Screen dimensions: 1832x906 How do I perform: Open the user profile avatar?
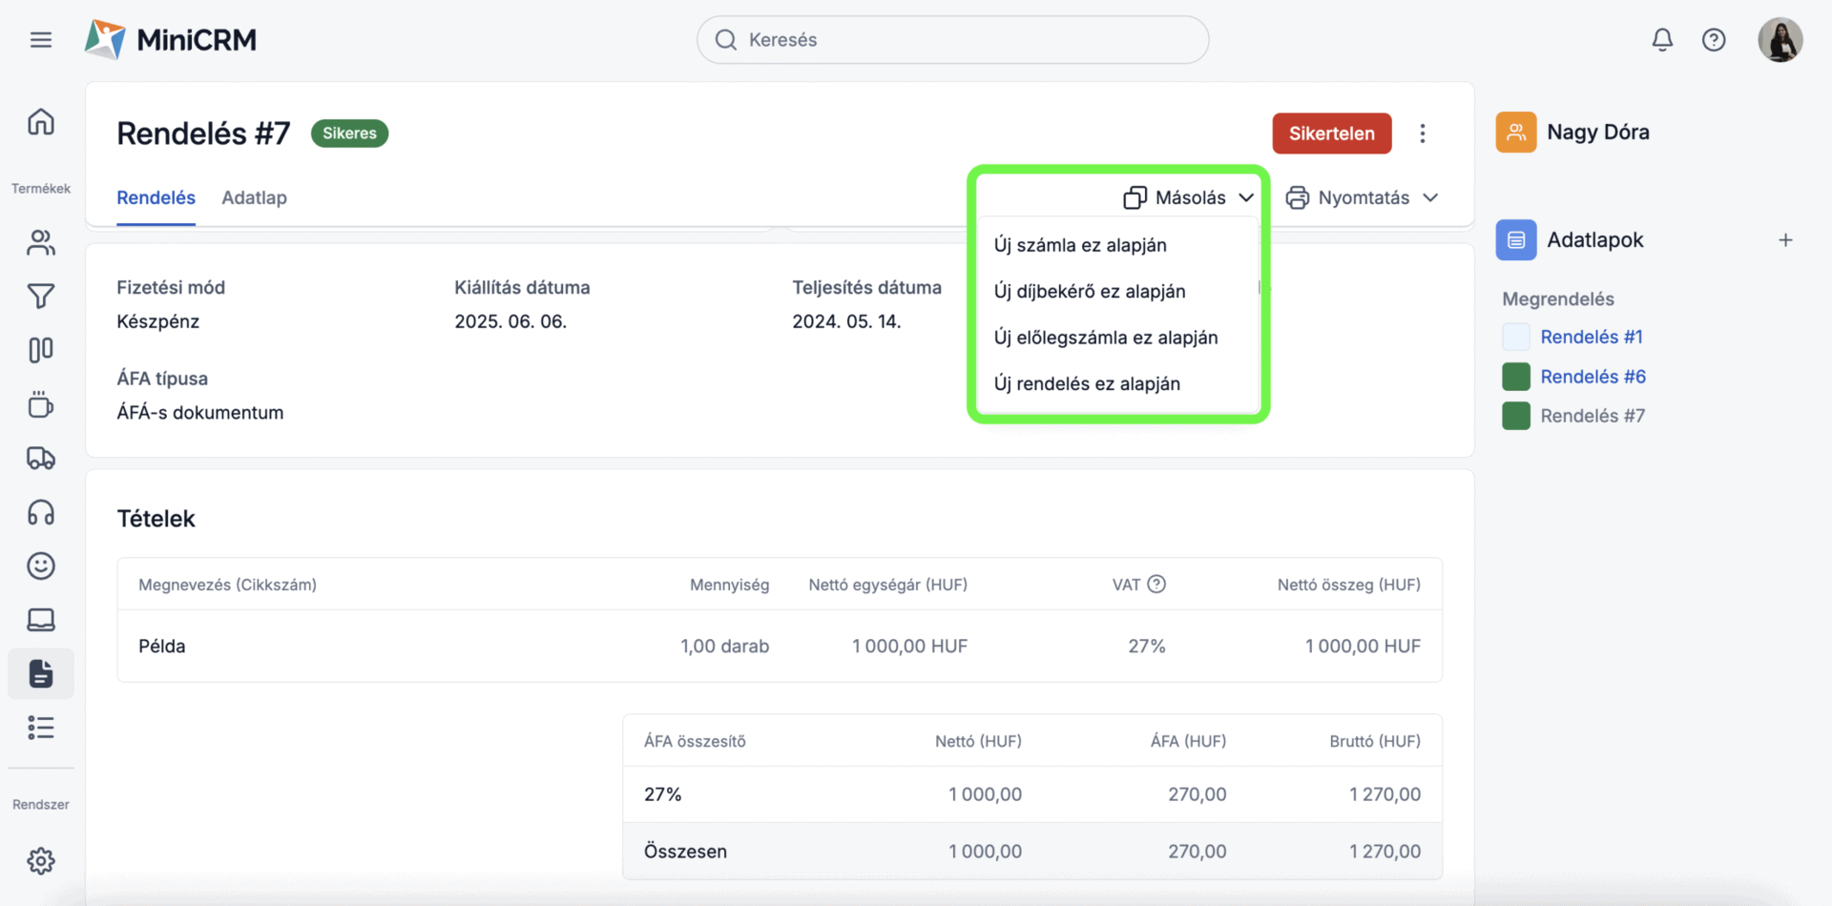click(1780, 40)
